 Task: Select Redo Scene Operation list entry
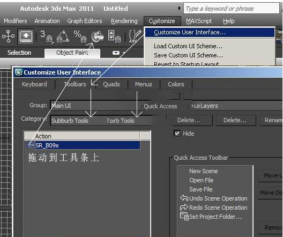tap(218, 207)
